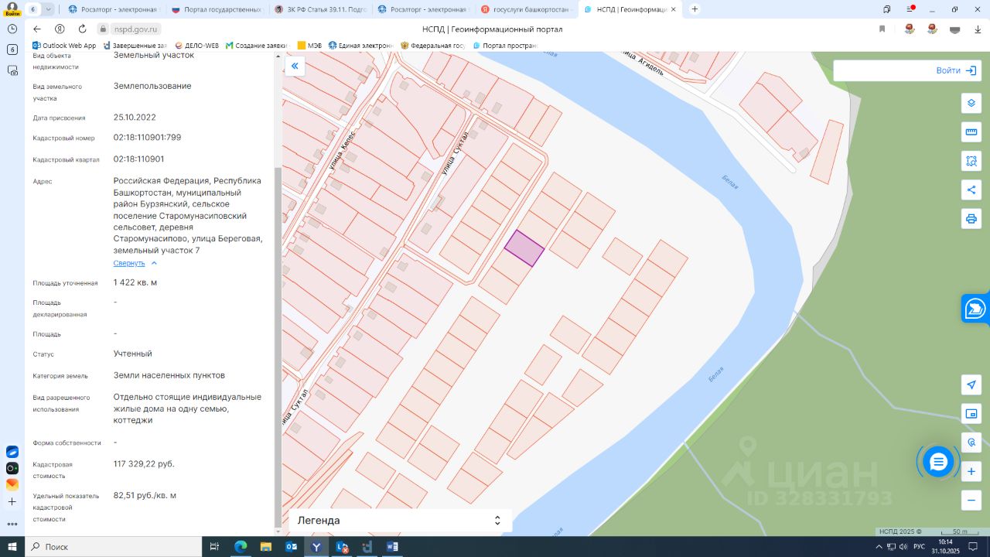Zoom in the map with plus
The height and width of the screenshot is (557, 990).
coord(971,471)
